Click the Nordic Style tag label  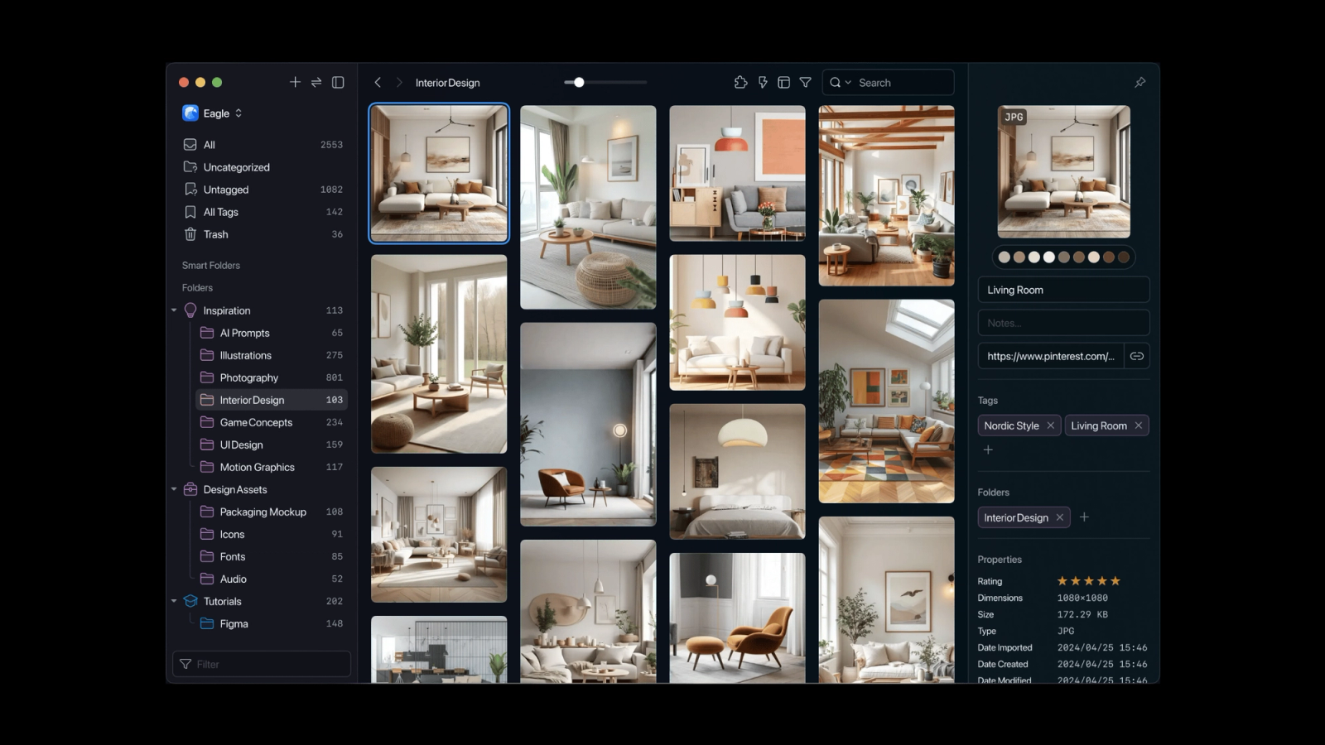pos(1011,425)
